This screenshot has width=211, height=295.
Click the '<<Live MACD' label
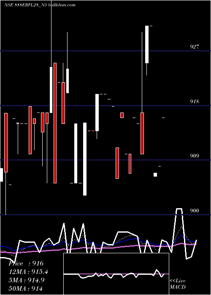[x=178, y=284]
